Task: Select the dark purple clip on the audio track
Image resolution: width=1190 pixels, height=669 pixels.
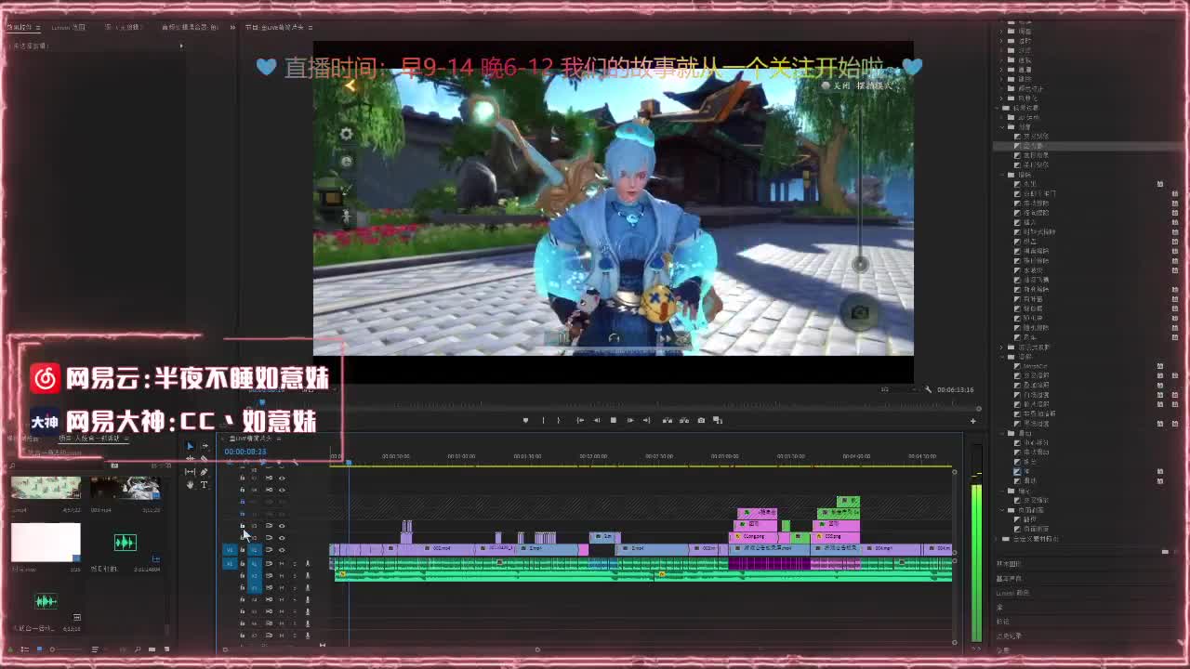Action: point(768,563)
